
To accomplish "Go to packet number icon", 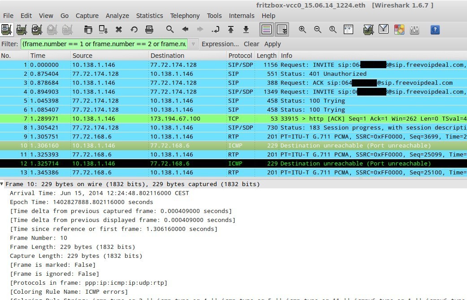I will click(x=215, y=30).
